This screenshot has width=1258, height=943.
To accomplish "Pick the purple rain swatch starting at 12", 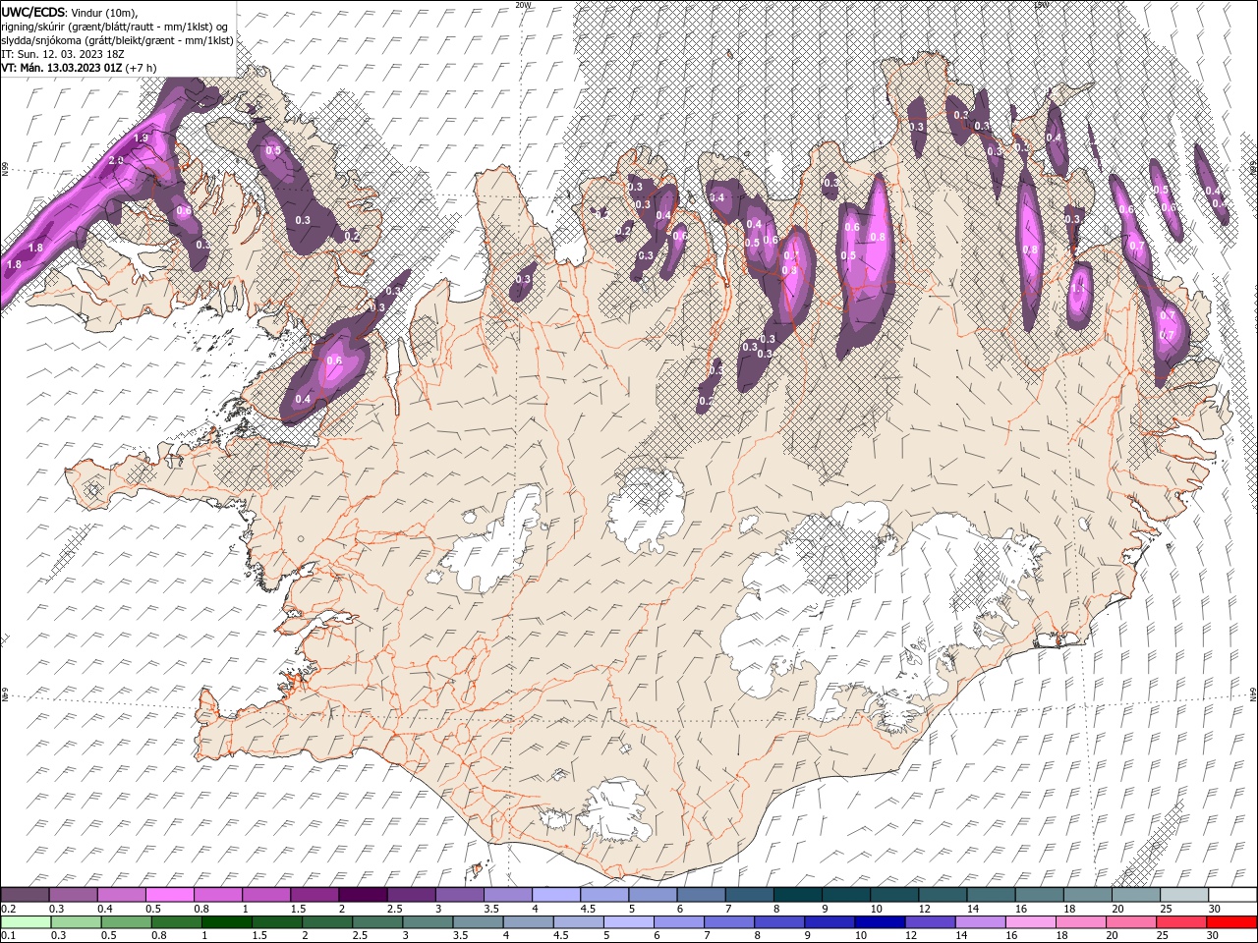I will (929, 922).
